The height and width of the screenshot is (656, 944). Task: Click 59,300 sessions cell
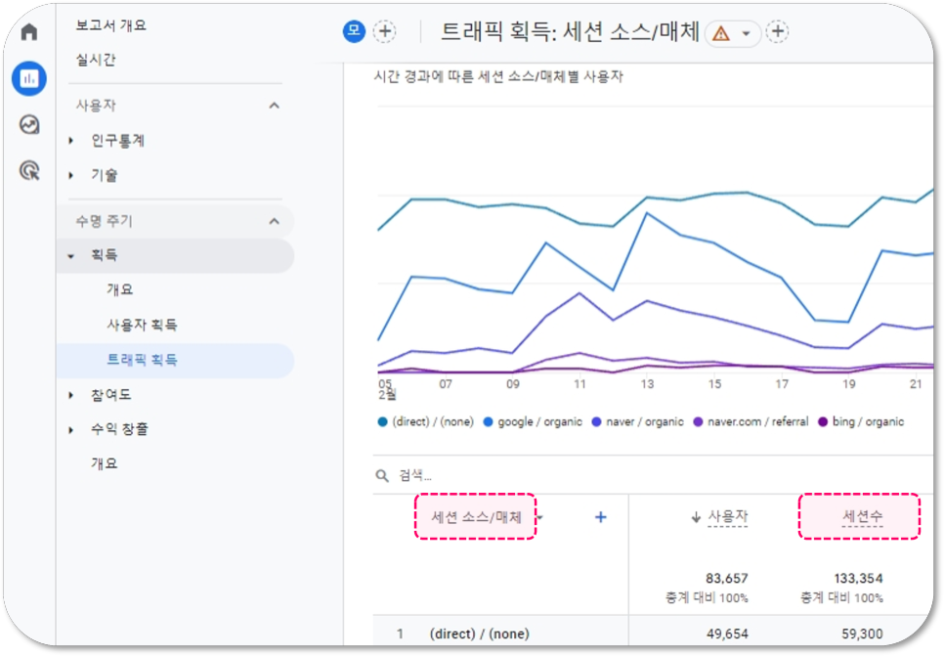click(862, 634)
